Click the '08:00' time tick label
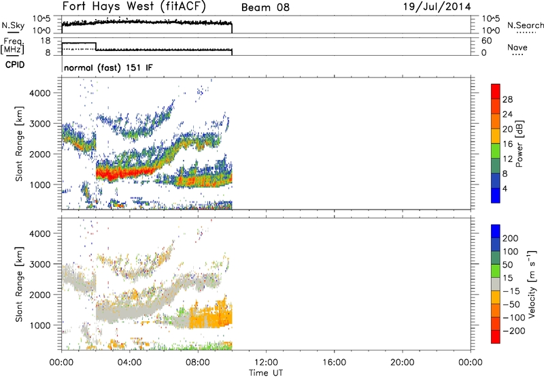Viewport: 544px width, 377px height. coord(198,363)
